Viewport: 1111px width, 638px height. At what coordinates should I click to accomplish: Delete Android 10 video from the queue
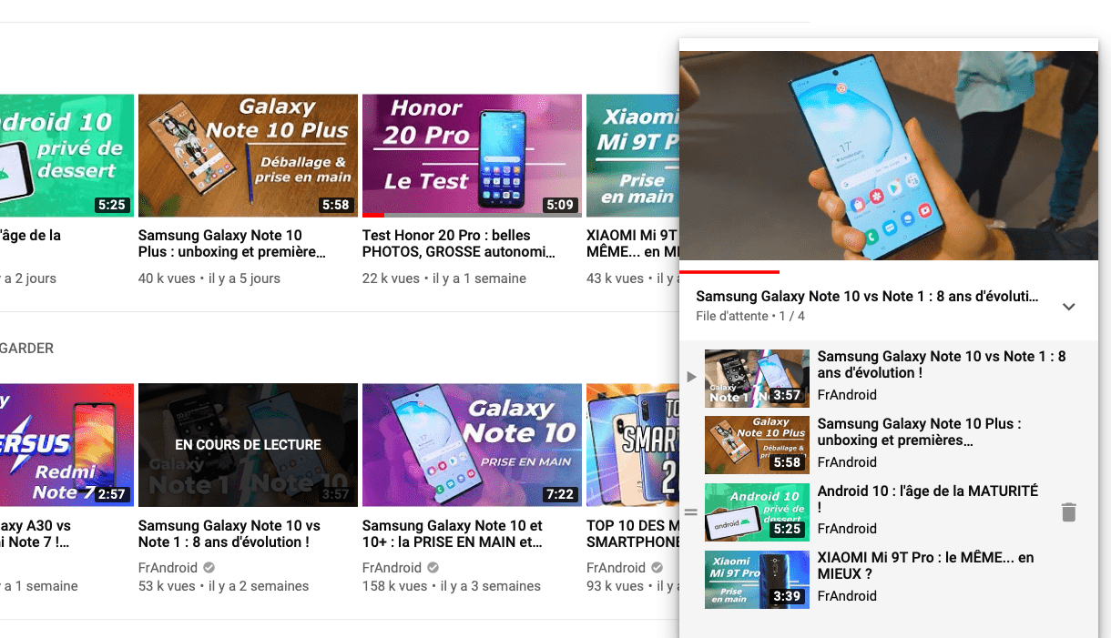(1069, 512)
